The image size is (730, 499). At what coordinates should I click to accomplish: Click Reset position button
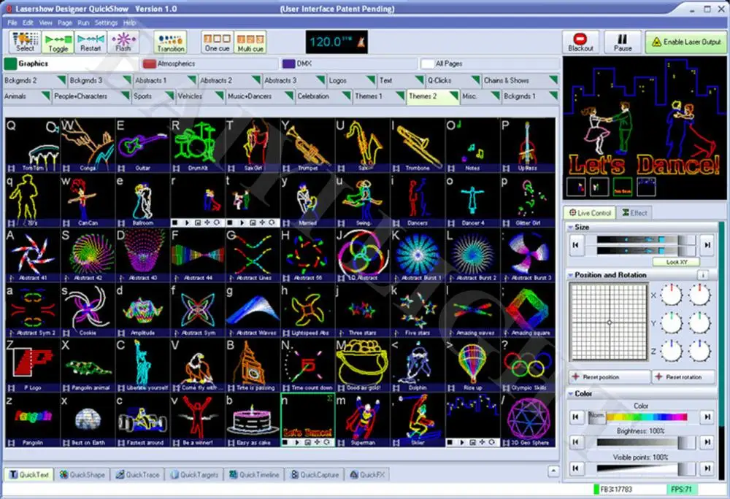tap(610, 377)
